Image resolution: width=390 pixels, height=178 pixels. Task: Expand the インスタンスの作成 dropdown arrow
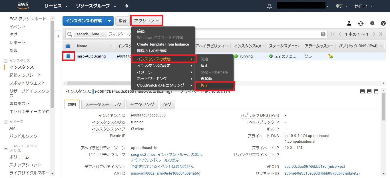click(109, 21)
